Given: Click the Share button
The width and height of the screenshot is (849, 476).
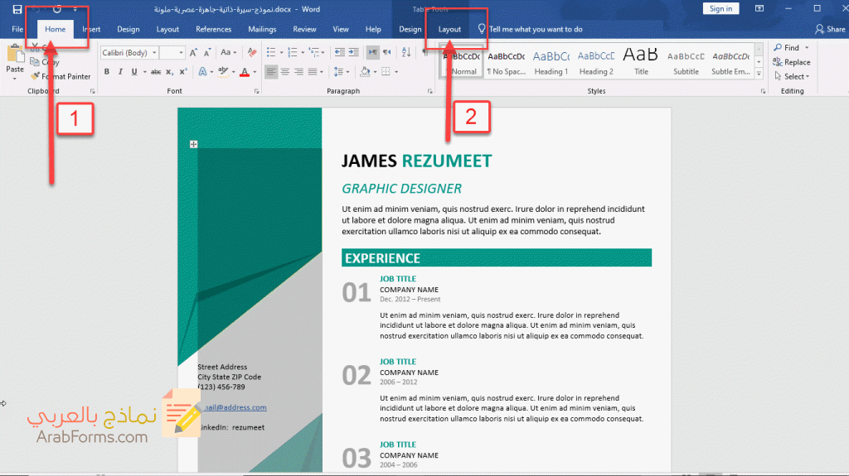Looking at the screenshot, I should tap(830, 29).
